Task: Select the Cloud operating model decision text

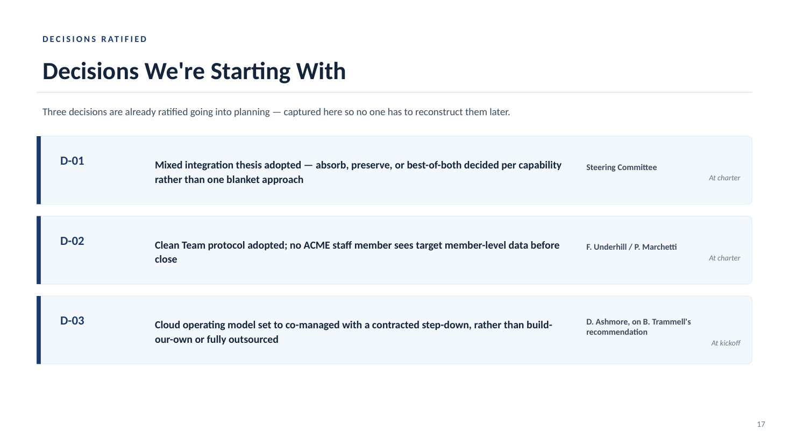Action: [x=353, y=332]
